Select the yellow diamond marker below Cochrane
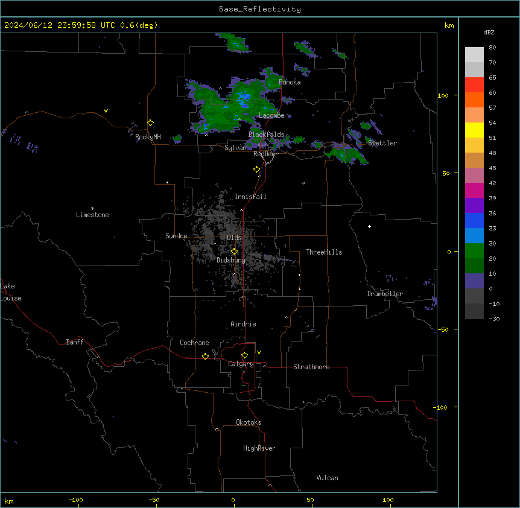The width and height of the screenshot is (520, 508). [x=205, y=356]
